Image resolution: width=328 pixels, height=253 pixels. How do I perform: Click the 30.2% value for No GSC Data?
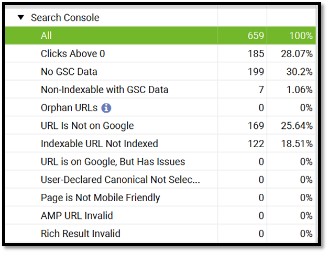(299, 72)
